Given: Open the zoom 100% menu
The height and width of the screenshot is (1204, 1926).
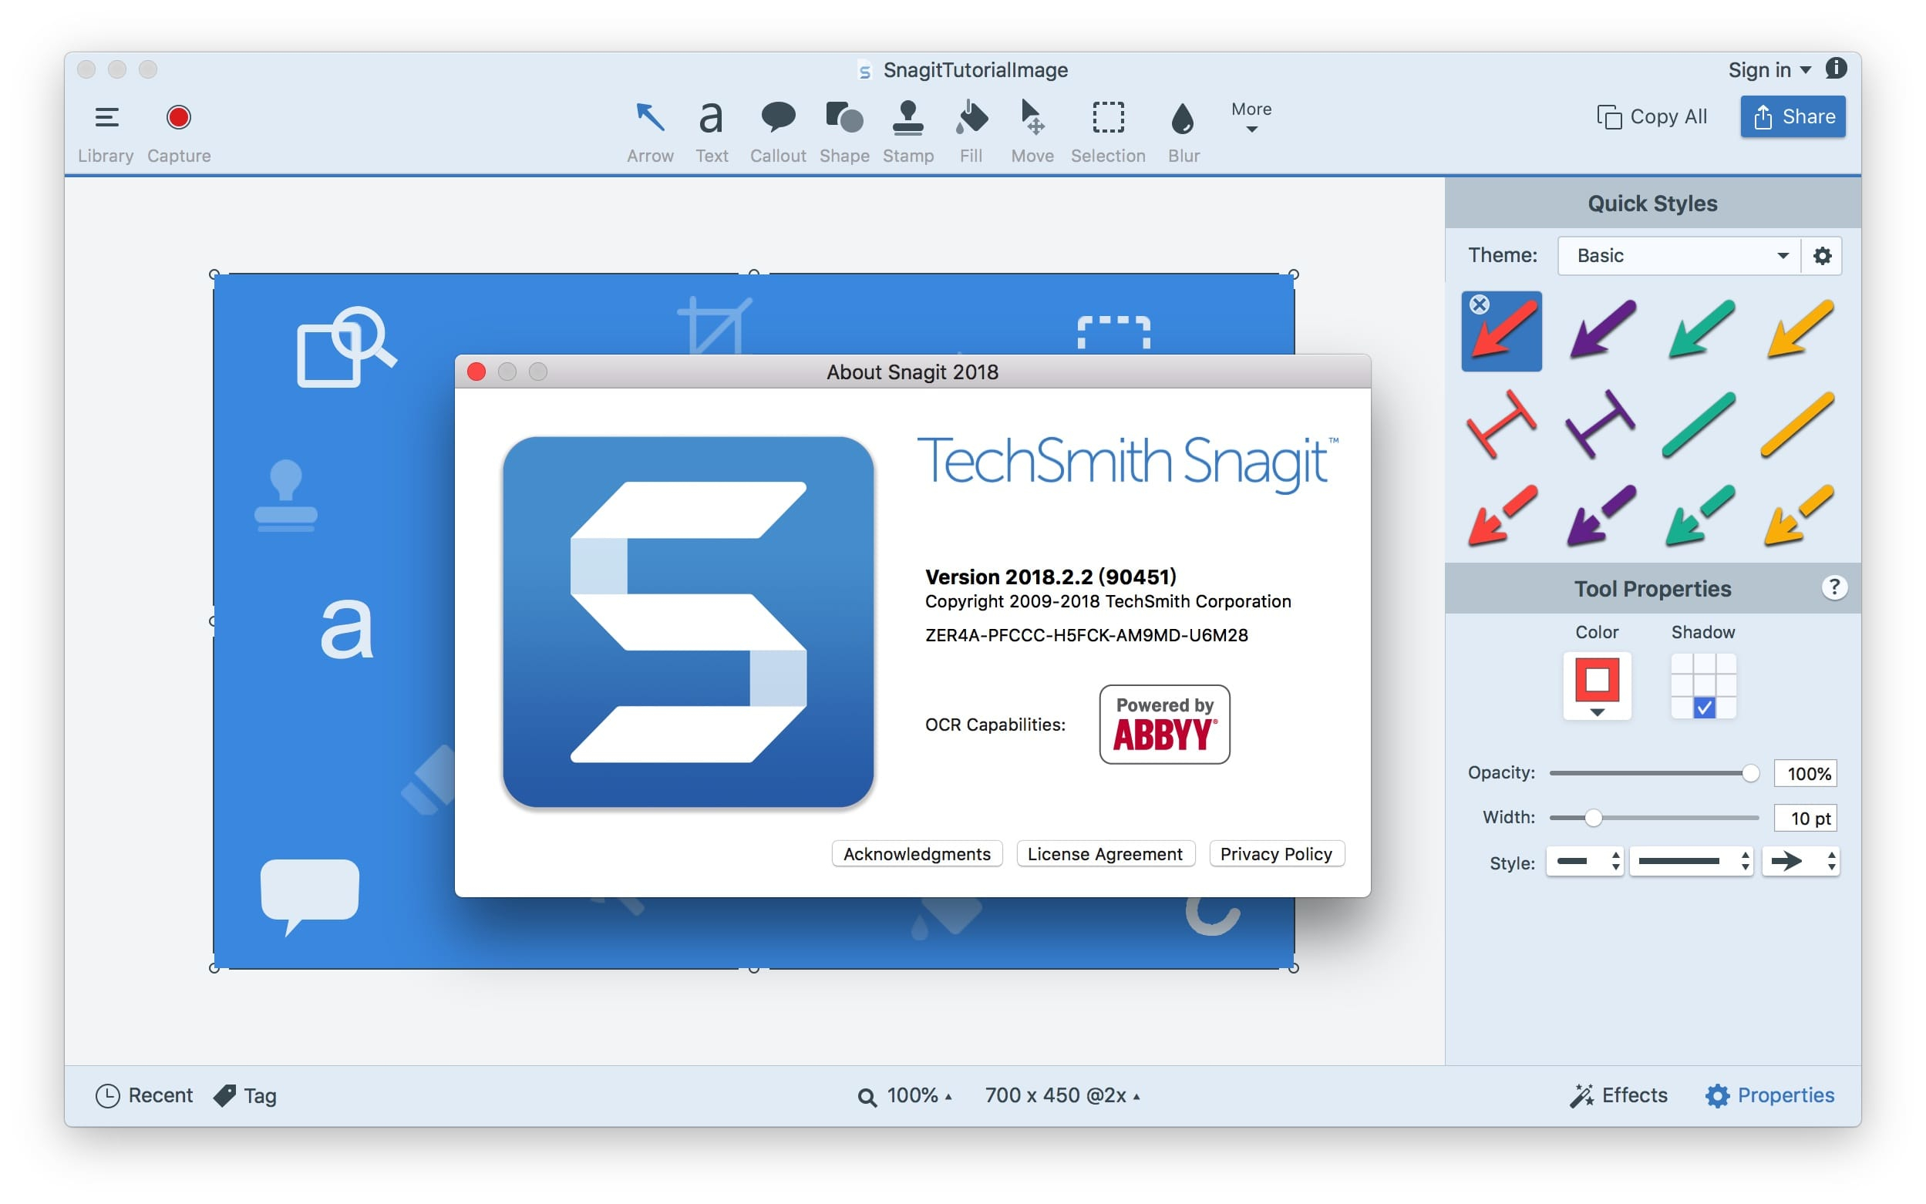Looking at the screenshot, I should [905, 1096].
